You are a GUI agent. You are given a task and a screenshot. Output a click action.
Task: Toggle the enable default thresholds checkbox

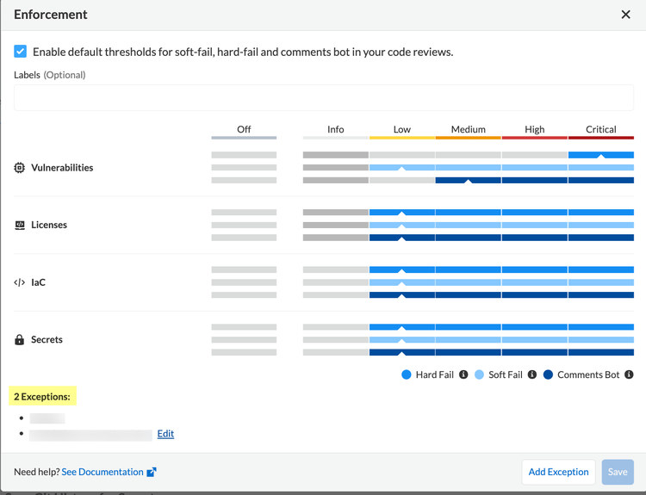20,52
